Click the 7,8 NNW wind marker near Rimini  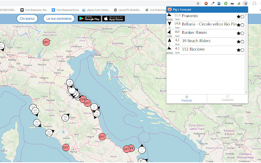tap(70, 83)
